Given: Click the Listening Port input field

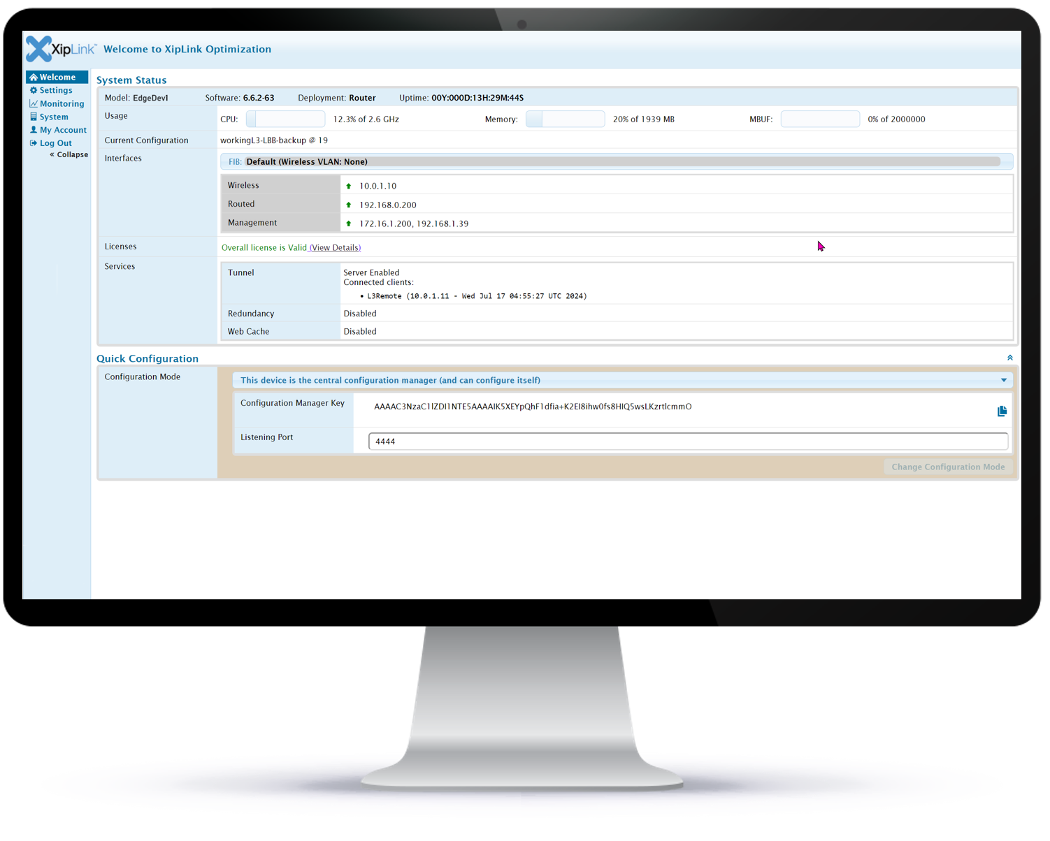Looking at the screenshot, I should [x=687, y=441].
